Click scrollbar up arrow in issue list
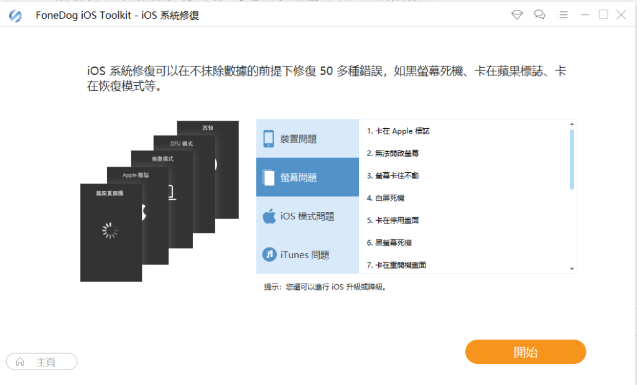 point(572,124)
